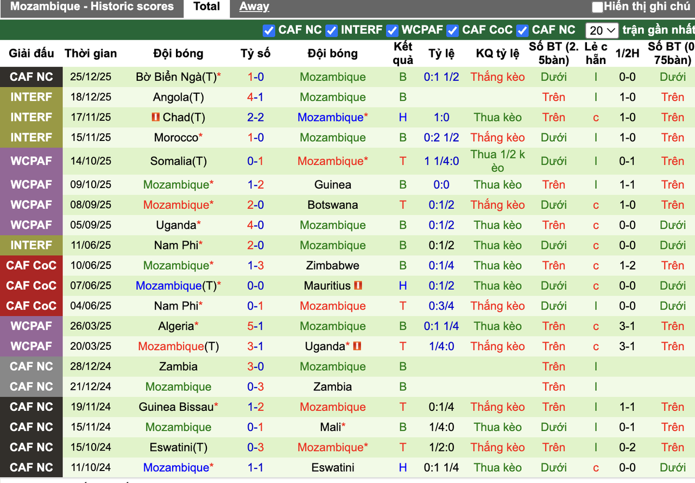Image resolution: width=695 pixels, height=483 pixels.
Task: Click the red card icon beside Chad(T)
Action: pos(156,117)
